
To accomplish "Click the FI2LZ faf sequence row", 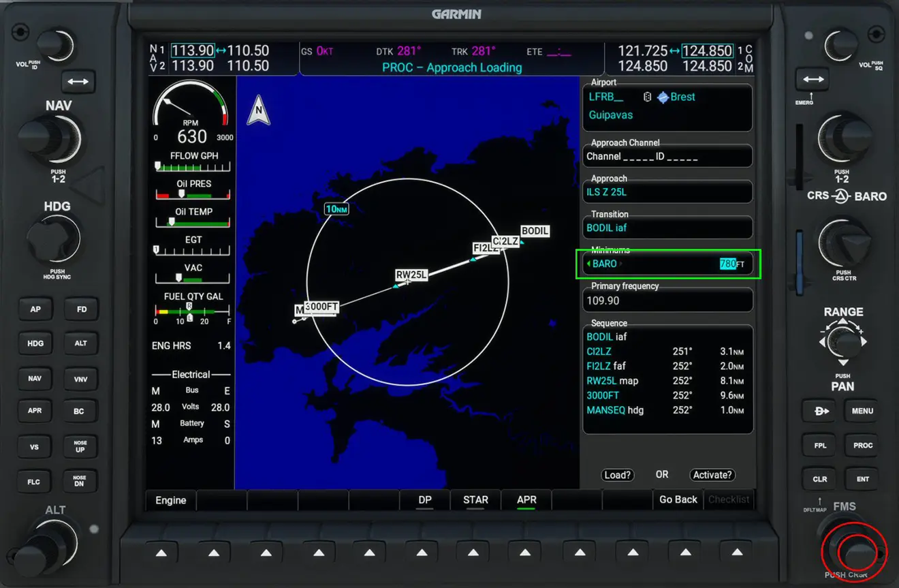I will tap(665, 366).
